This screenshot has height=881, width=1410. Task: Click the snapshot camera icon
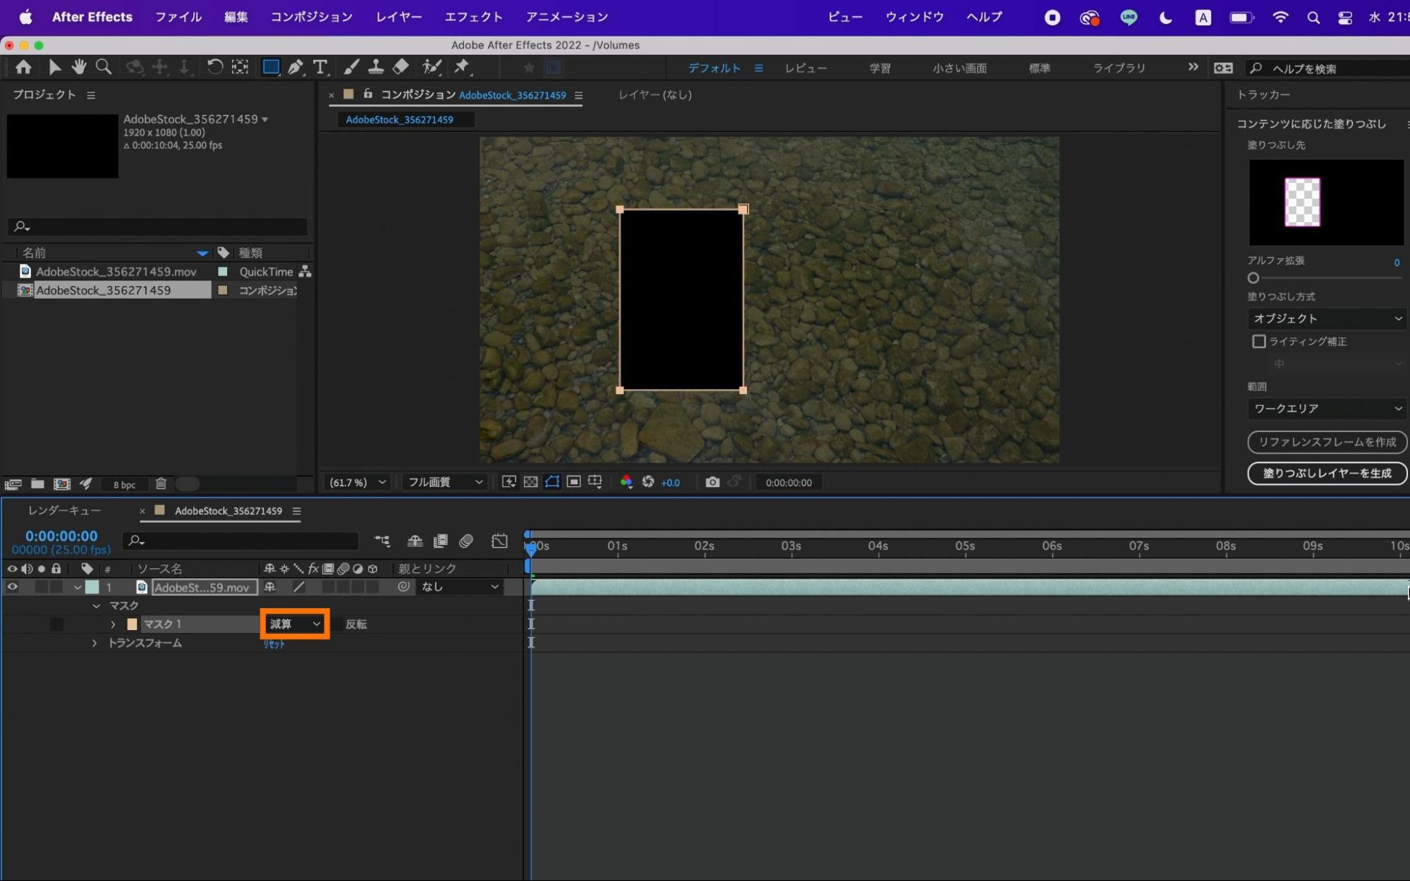click(x=712, y=482)
